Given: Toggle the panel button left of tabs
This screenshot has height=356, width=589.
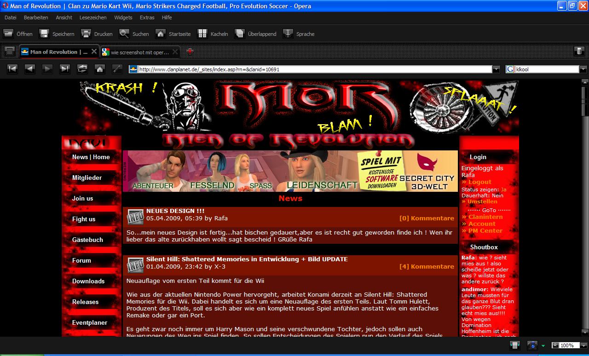Looking at the screenshot, I should coord(10,51).
